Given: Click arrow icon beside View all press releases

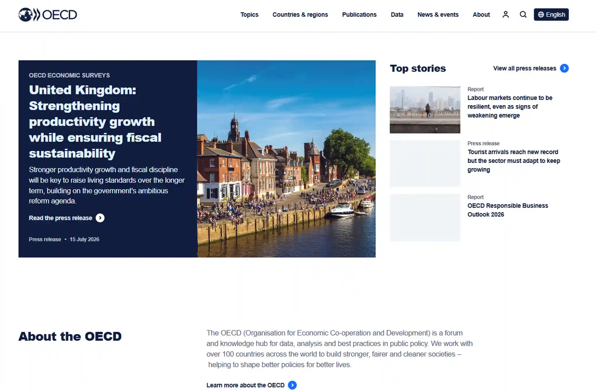Looking at the screenshot, I should click(564, 68).
